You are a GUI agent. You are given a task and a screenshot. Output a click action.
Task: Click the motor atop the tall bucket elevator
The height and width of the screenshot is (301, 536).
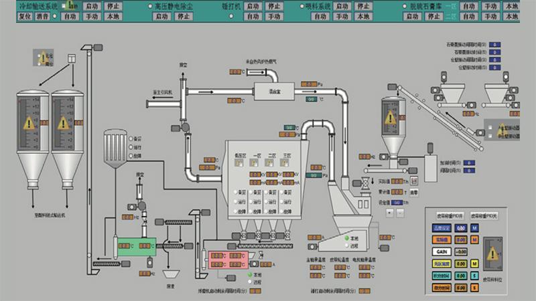click(98, 47)
